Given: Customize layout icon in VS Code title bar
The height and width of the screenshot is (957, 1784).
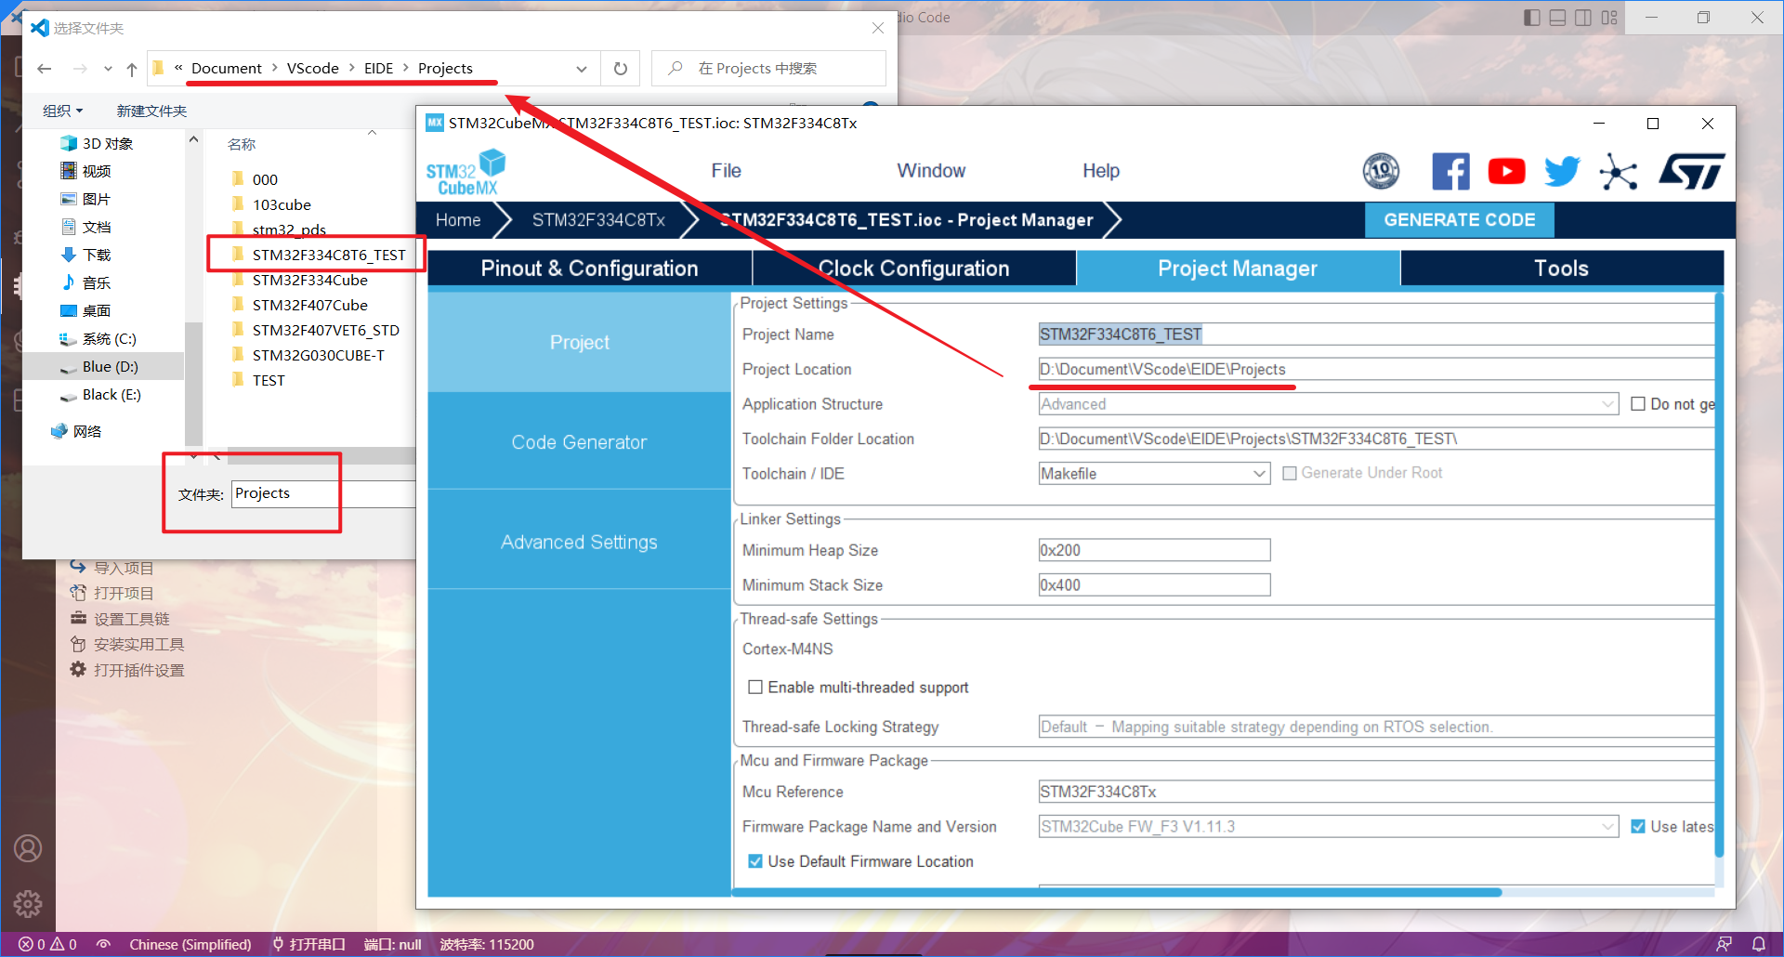Looking at the screenshot, I should pyautogui.click(x=1610, y=18).
